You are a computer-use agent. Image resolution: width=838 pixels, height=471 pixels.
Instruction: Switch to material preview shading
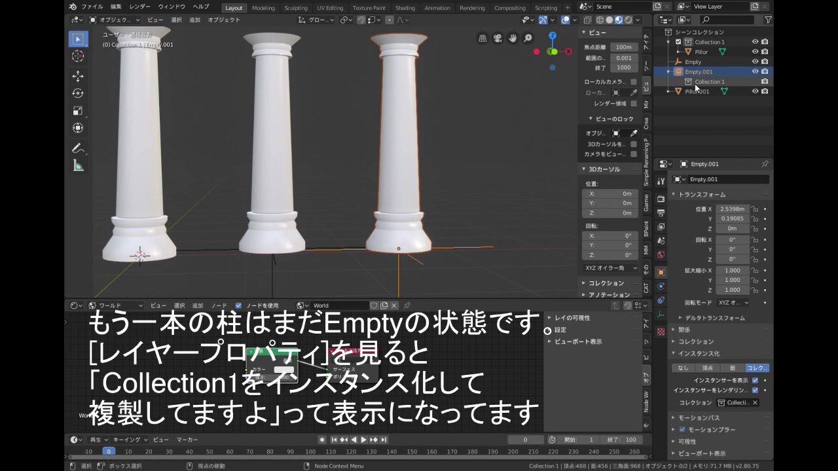619,20
